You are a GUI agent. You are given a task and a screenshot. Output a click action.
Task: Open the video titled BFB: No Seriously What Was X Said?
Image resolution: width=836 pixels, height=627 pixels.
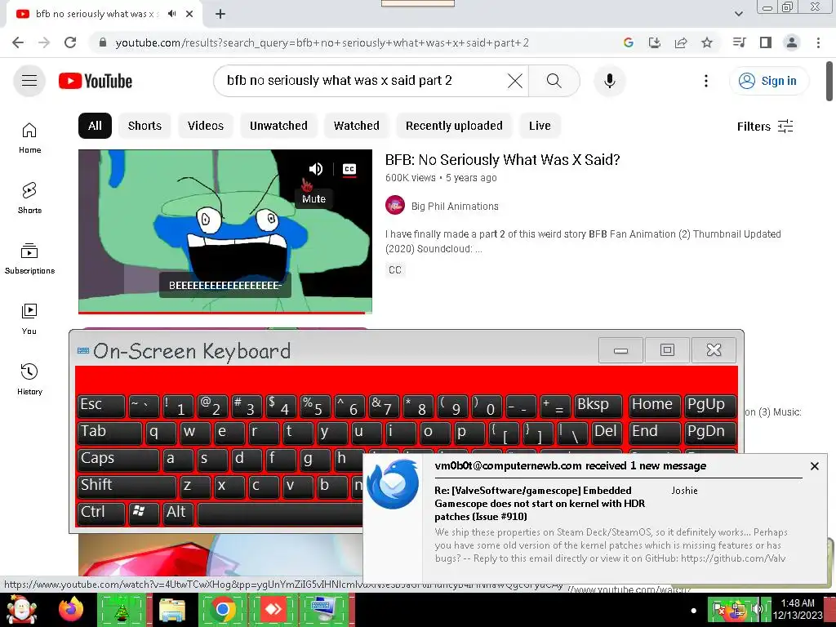pyautogui.click(x=502, y=160)
